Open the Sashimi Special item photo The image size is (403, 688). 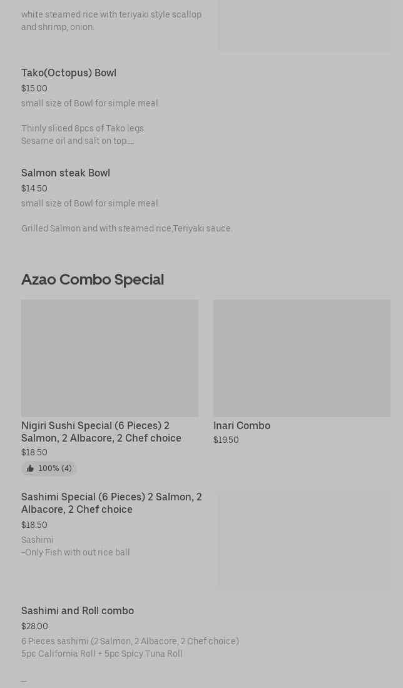304,540
